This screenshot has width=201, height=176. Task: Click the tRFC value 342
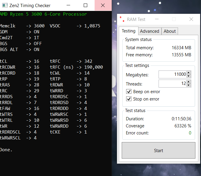[x=88, y=61]
